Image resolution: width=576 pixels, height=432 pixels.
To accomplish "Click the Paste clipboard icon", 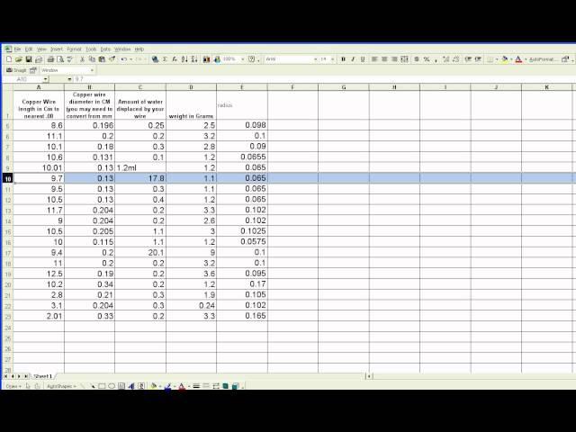I will point(102,59).
